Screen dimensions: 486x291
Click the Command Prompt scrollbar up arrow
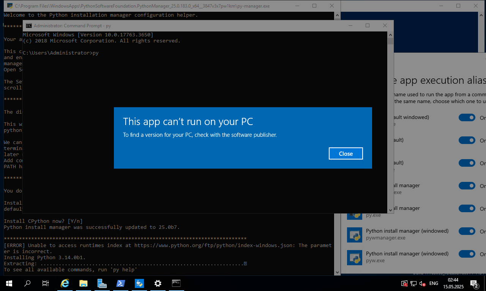[x=390, y=35]
